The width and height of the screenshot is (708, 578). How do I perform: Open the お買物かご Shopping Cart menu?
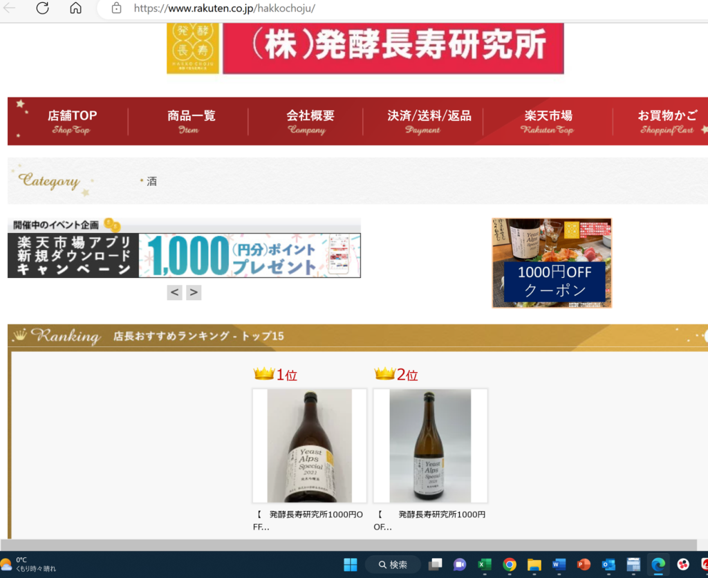667,122
